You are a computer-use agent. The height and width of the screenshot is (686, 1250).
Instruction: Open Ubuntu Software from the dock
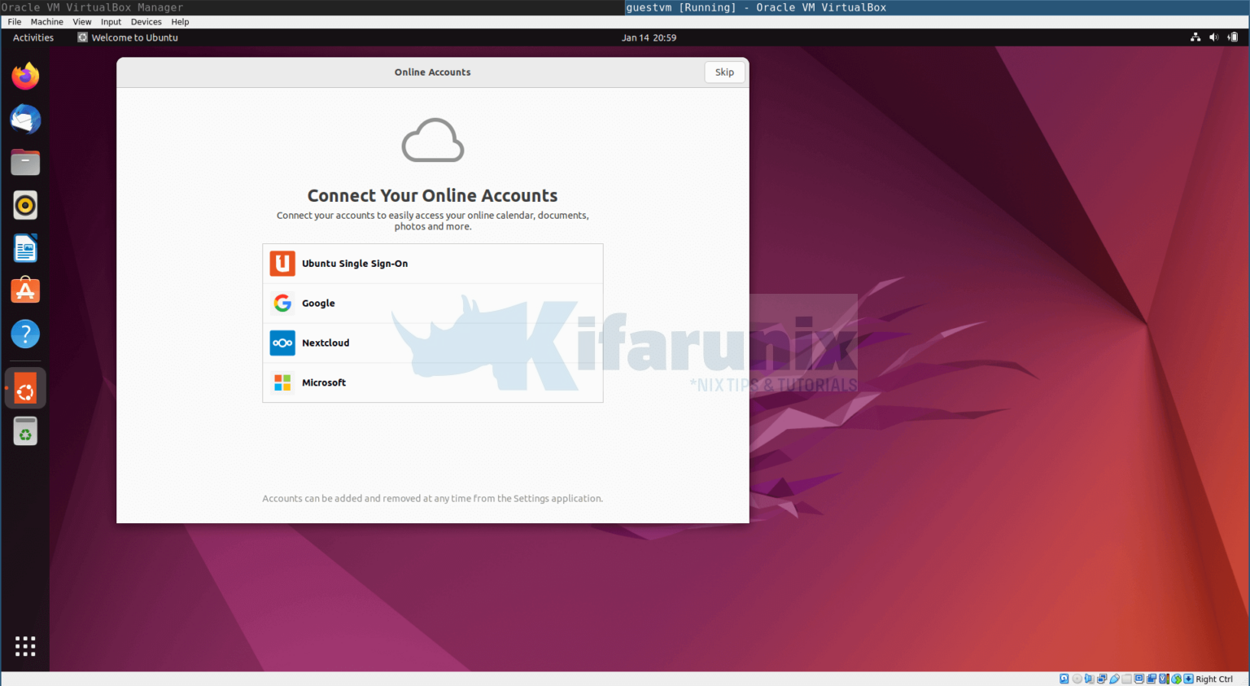point(25,291)
